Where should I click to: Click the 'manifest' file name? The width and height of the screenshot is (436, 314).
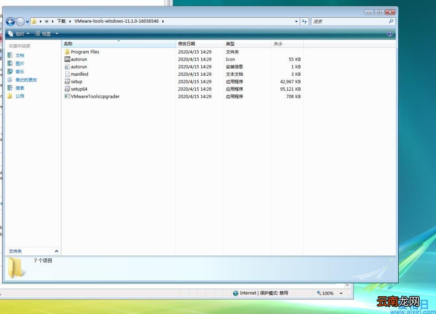[x=79, y=74]
